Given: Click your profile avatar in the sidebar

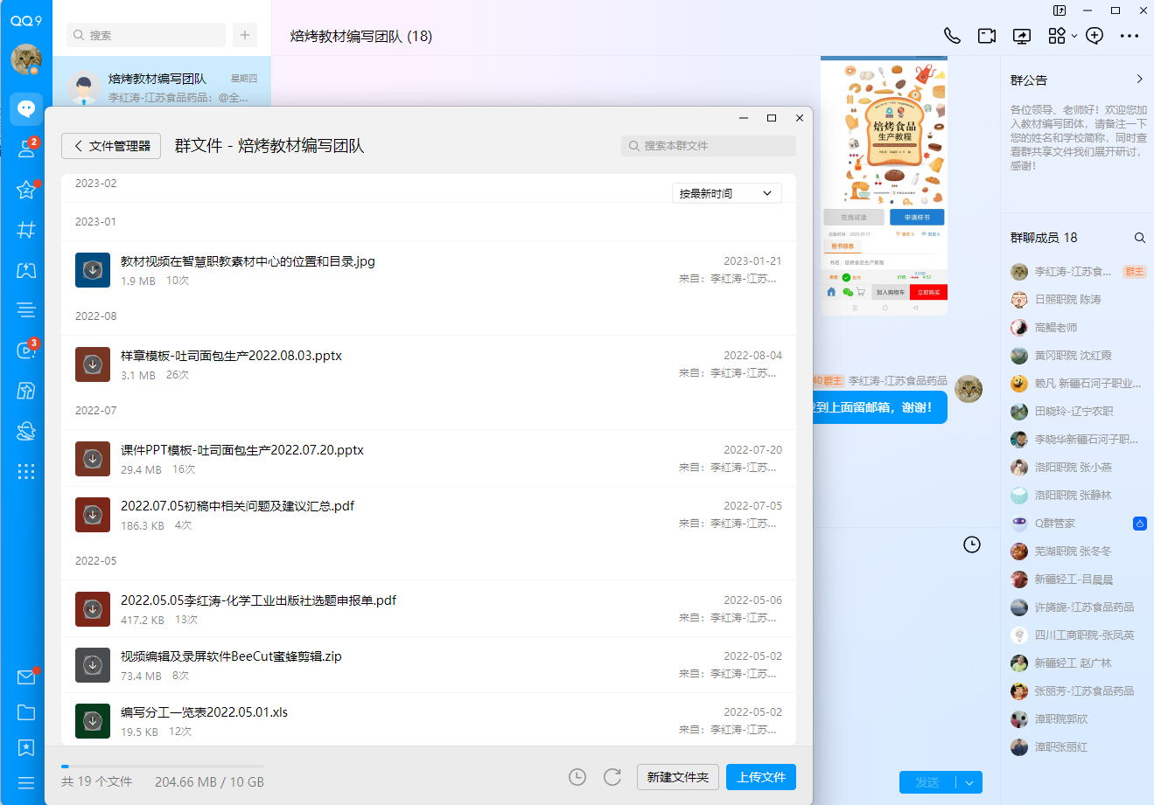Looking at the screenshot, I should pyautogui.click(x=26, y=59).
